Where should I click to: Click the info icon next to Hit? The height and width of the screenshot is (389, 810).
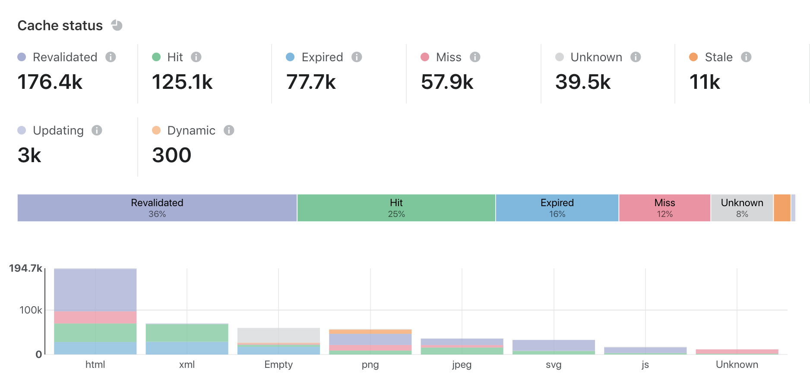[196, 57]
